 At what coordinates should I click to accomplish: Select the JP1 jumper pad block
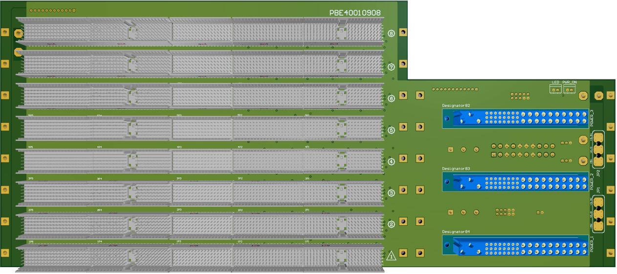pos(599,213)
